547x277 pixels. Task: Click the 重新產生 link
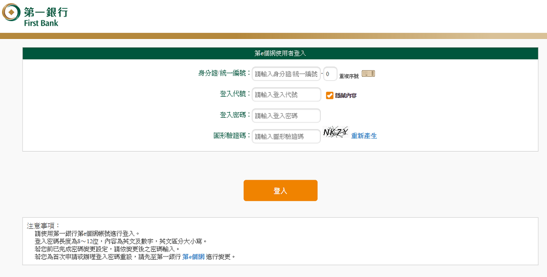coord(364,136)
